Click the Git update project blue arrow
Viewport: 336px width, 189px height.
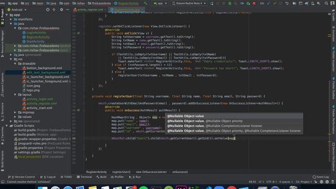[268, 4]
